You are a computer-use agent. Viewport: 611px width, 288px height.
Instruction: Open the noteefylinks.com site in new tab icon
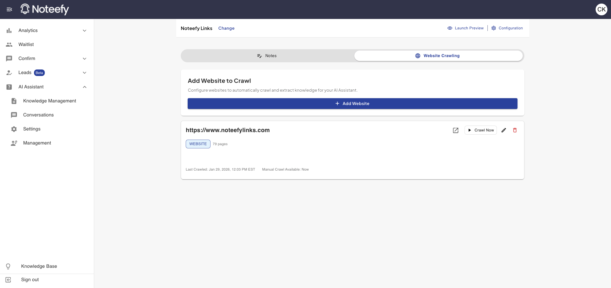(x=455, y=130)
